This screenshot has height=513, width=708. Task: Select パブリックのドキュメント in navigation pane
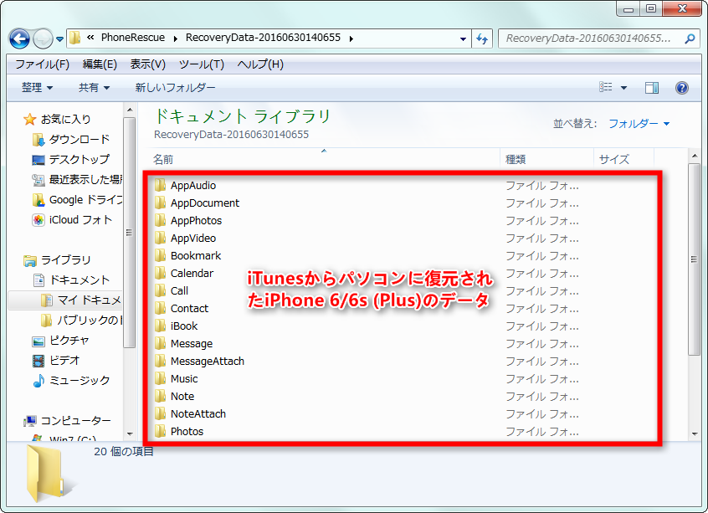click(90, 321)
